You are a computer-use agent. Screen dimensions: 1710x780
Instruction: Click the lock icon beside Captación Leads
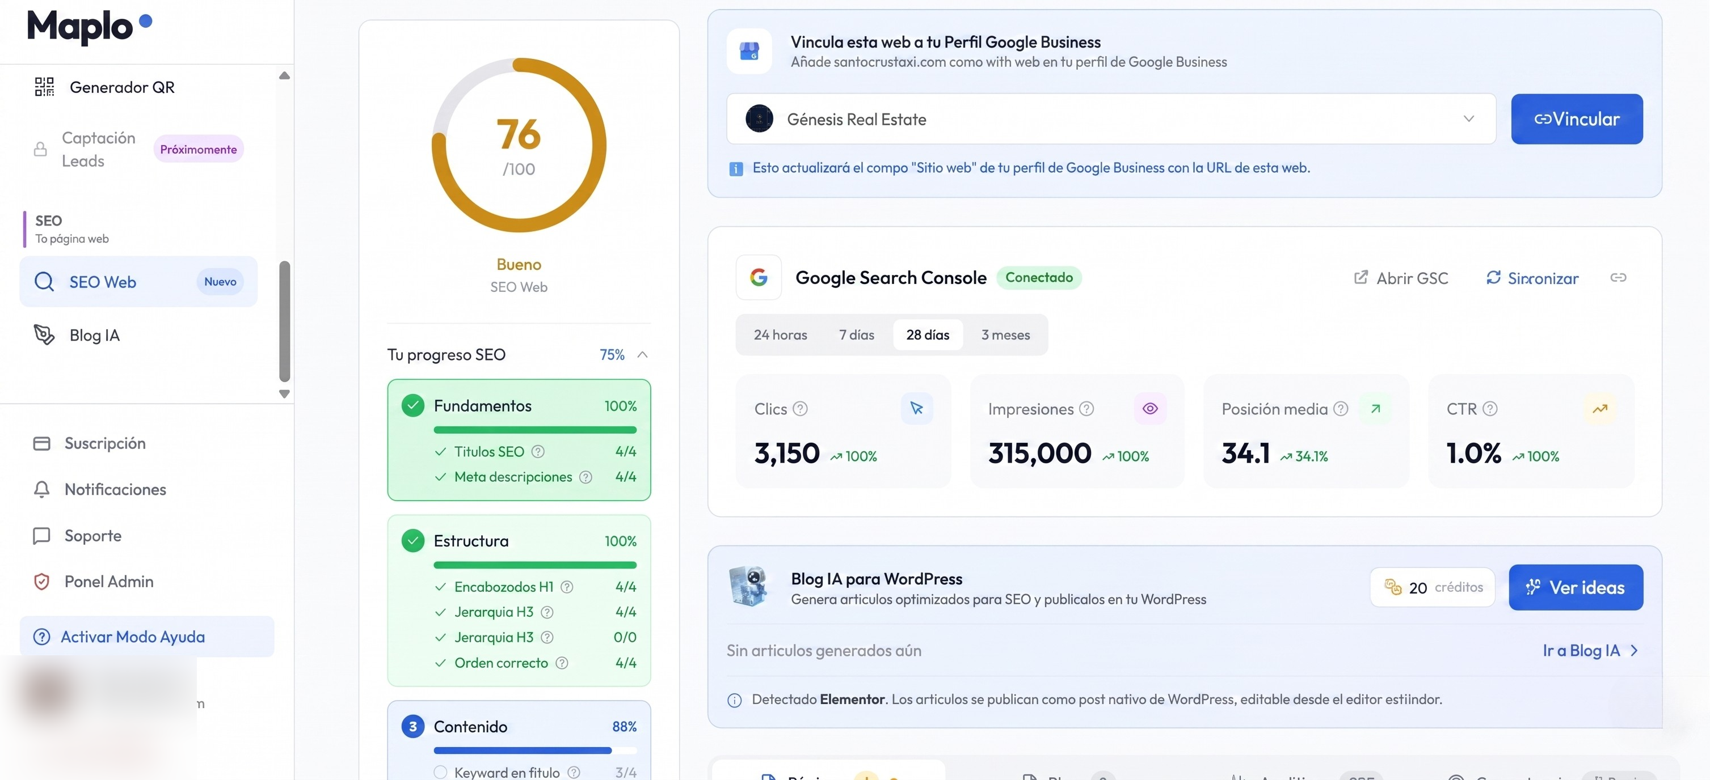40,149
